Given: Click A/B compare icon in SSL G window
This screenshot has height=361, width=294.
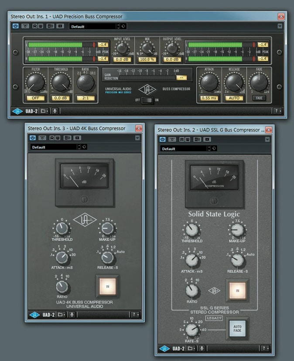Looking at the screenshot, I should 197,139.
